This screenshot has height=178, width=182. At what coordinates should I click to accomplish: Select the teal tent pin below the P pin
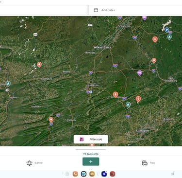[x=169, y=37]
